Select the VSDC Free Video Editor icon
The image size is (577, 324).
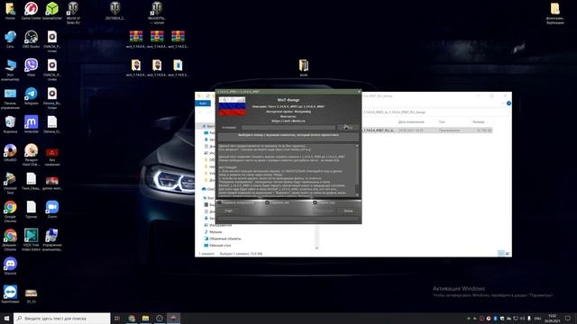coord(31,239)
